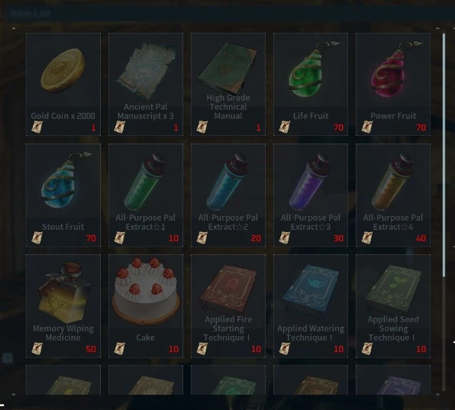Select the blue Stout Fruit
Viewport: 455px width, 410px height.
click(x=63, y=195)
